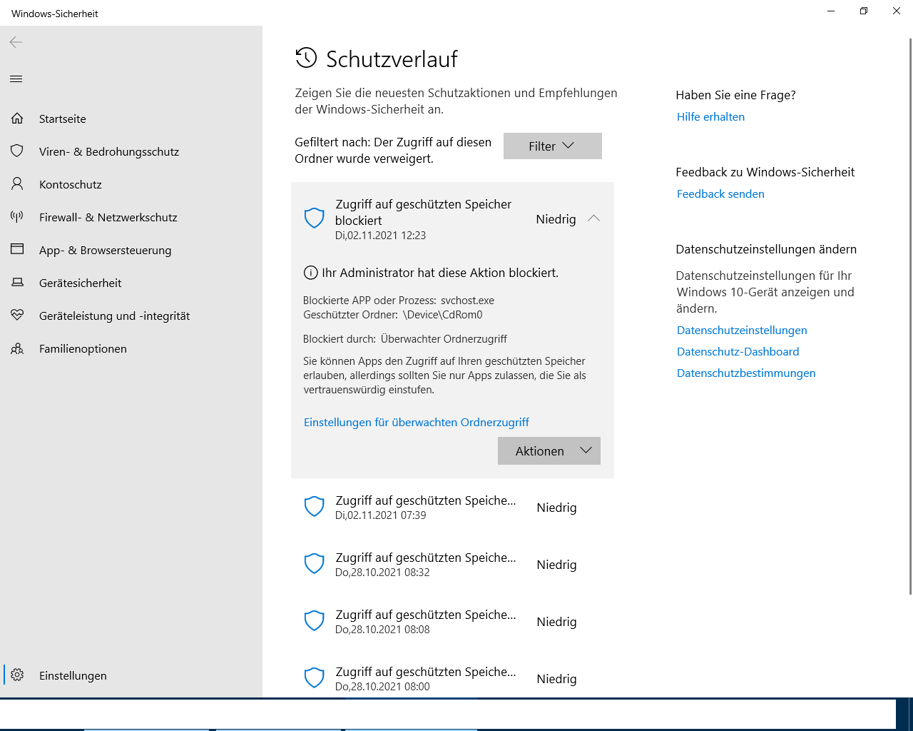Click the Kontoschutz person icon
The width and height of the screenshot is (913, 731).
(17, 184)
